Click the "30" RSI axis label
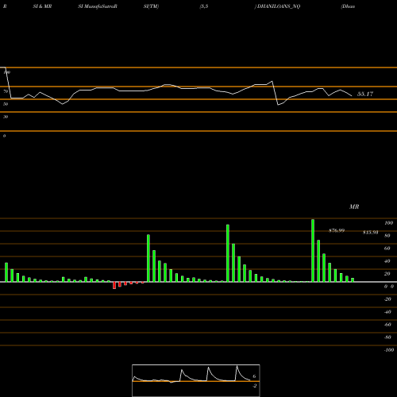397x397 pixels. pyautogui.click(x=6, y=117)
